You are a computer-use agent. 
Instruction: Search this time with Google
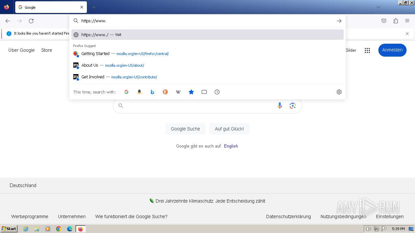[x=126, y=92]
